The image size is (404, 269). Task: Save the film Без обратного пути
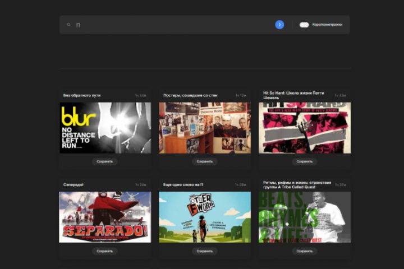pos(105,161)
